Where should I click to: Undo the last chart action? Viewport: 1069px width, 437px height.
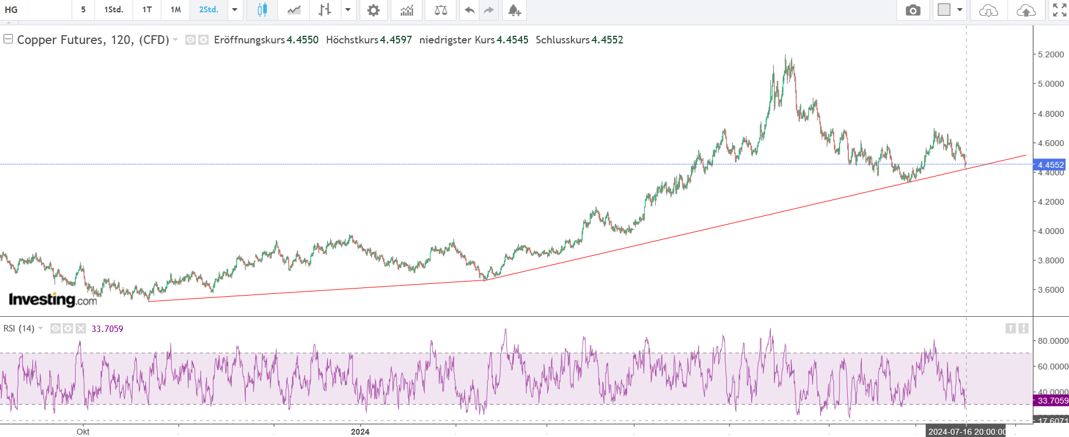pos(469,10)
